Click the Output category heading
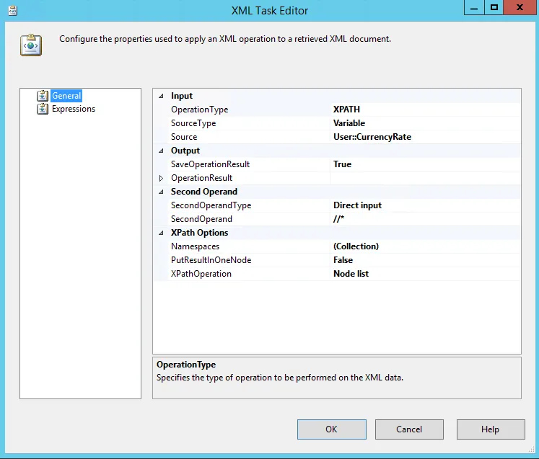The height and width of the screenshot is (459, 539). pyautogui.click(x=185, y=151)
